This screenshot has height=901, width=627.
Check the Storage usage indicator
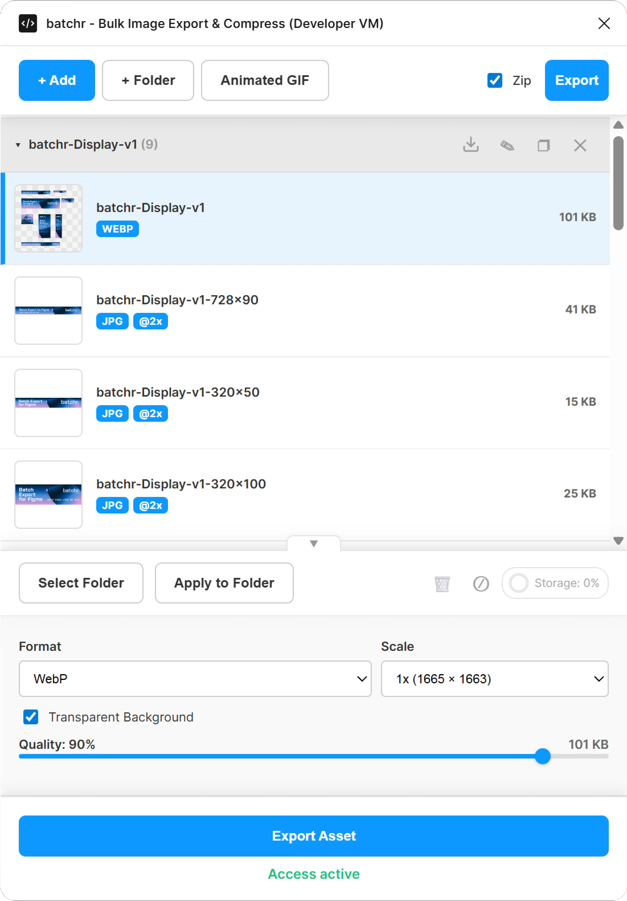click(554, 583)
